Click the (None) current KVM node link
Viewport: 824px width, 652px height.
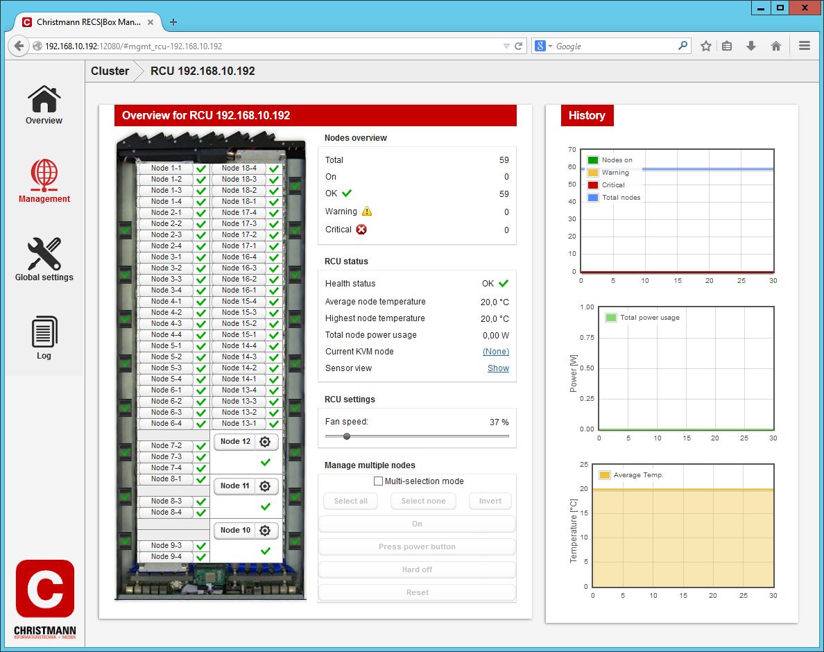pos(495,352)
